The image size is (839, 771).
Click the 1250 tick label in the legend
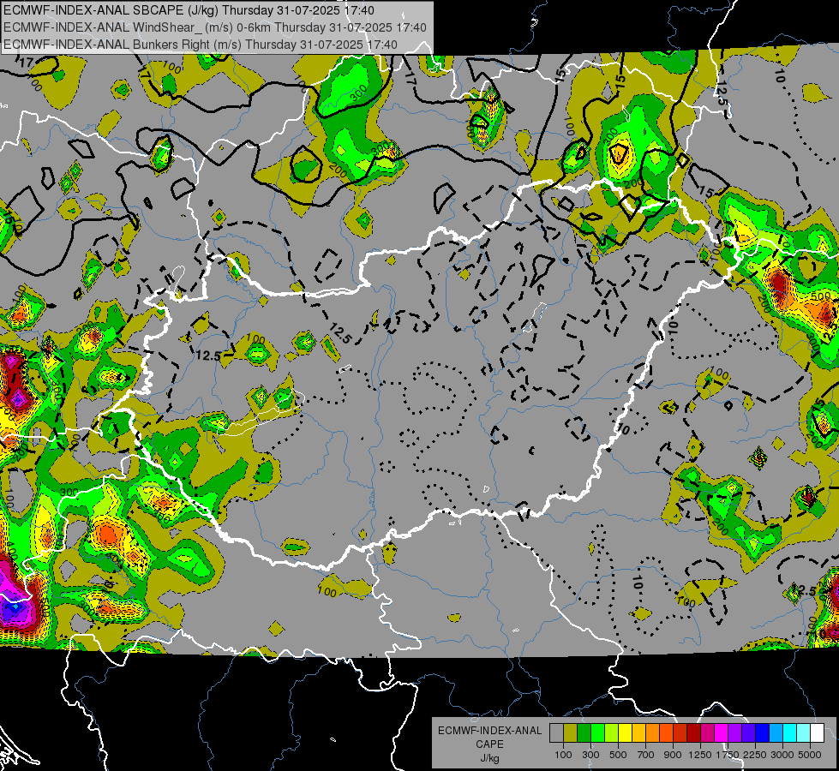point(700,755)
